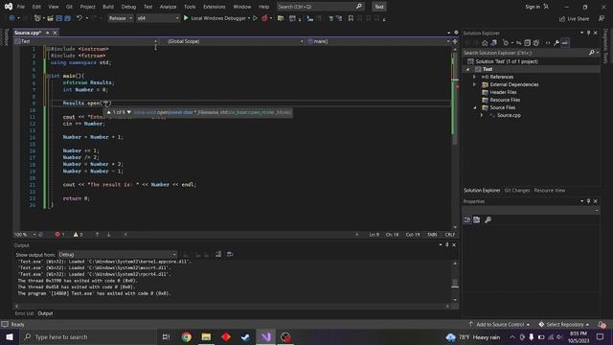Click the Search (Ctrl+Q) box
Viewport: 613px width, 345px height.
pos(320,7)
